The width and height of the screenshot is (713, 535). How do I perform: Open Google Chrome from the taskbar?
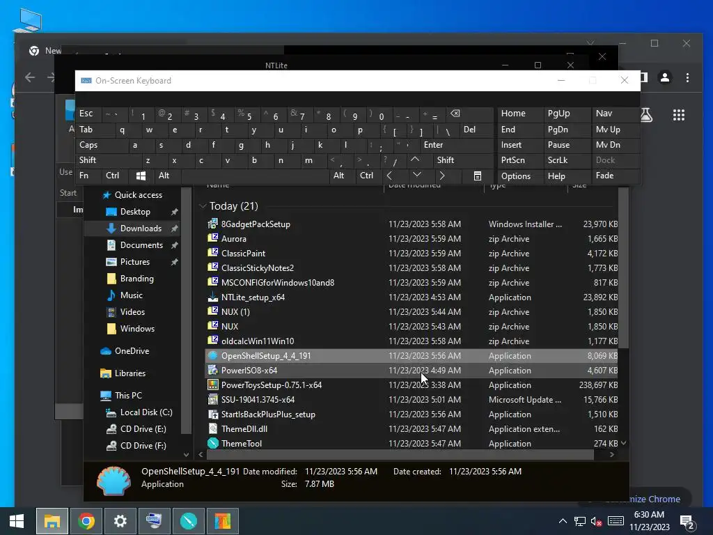86,521
